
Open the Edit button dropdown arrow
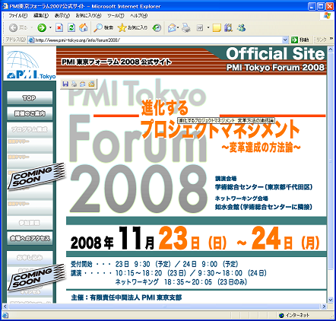[208, 27]
